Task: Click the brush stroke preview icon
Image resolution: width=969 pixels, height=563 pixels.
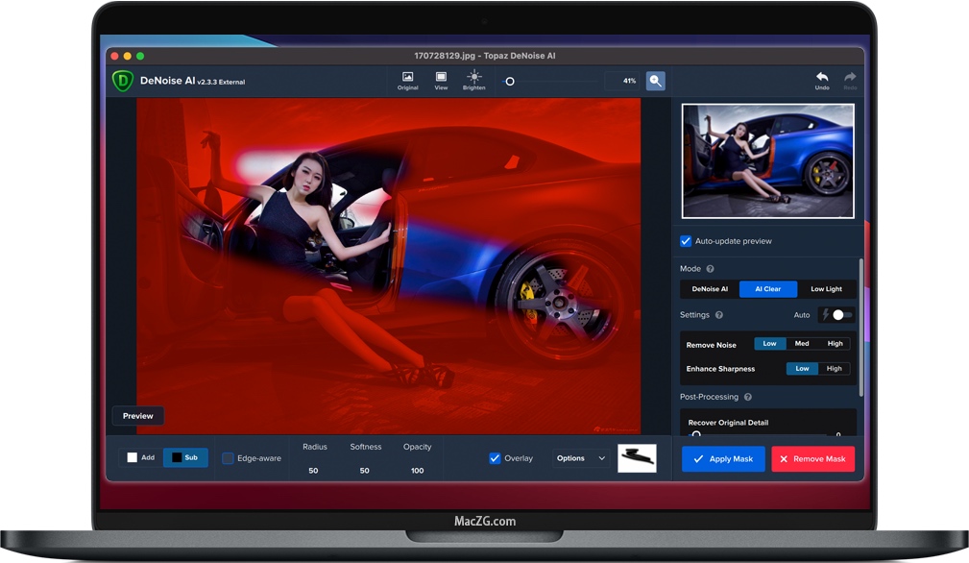Action: 637,458
